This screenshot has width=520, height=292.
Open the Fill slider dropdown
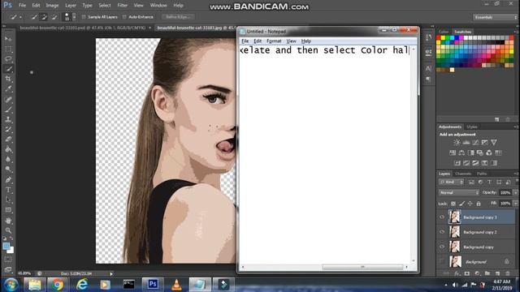click(516, 204)
